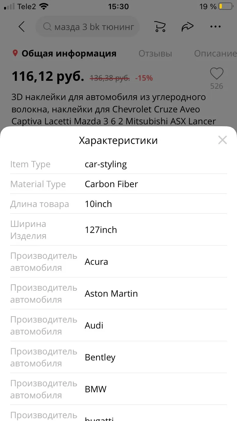
Task: Open the shopping cart
Action: coord(160,27)
